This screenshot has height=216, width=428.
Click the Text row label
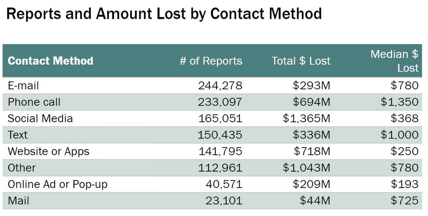tap(17, 135)
